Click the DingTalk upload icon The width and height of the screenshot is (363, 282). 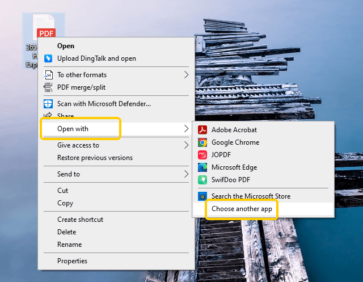tap(48, 58)
